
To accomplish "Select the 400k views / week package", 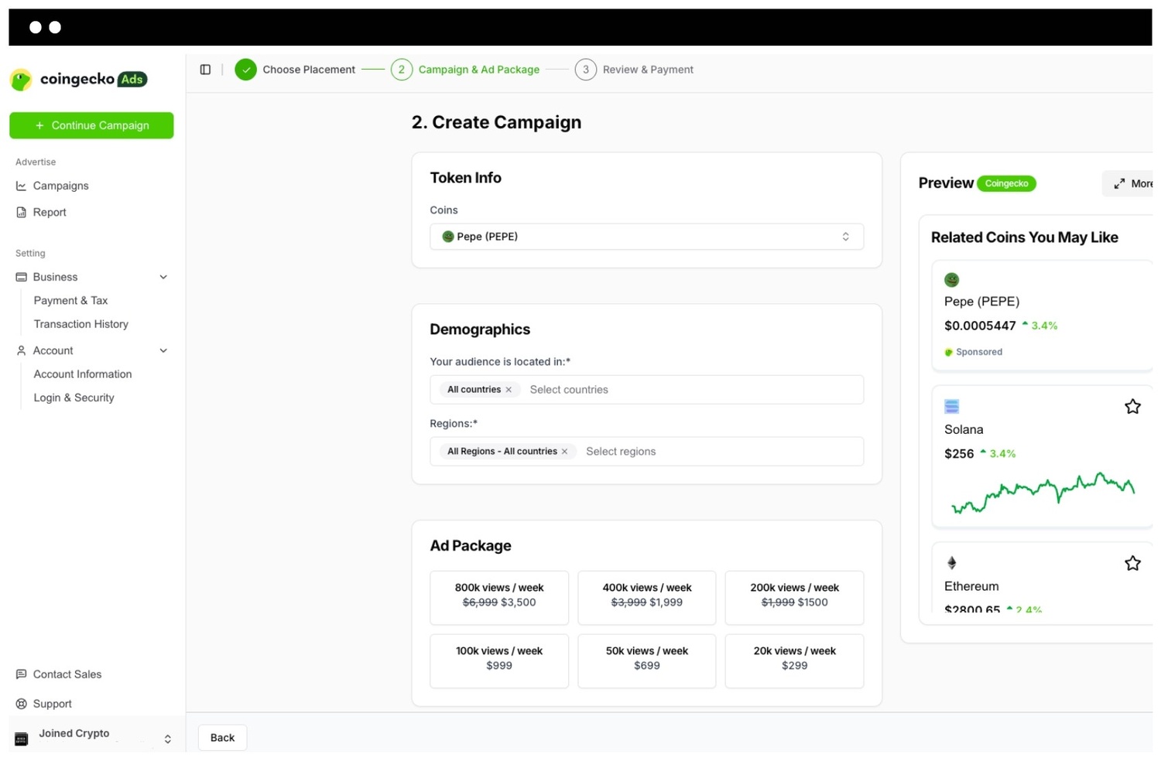I will pyautogui.click(x=647, y=598).
